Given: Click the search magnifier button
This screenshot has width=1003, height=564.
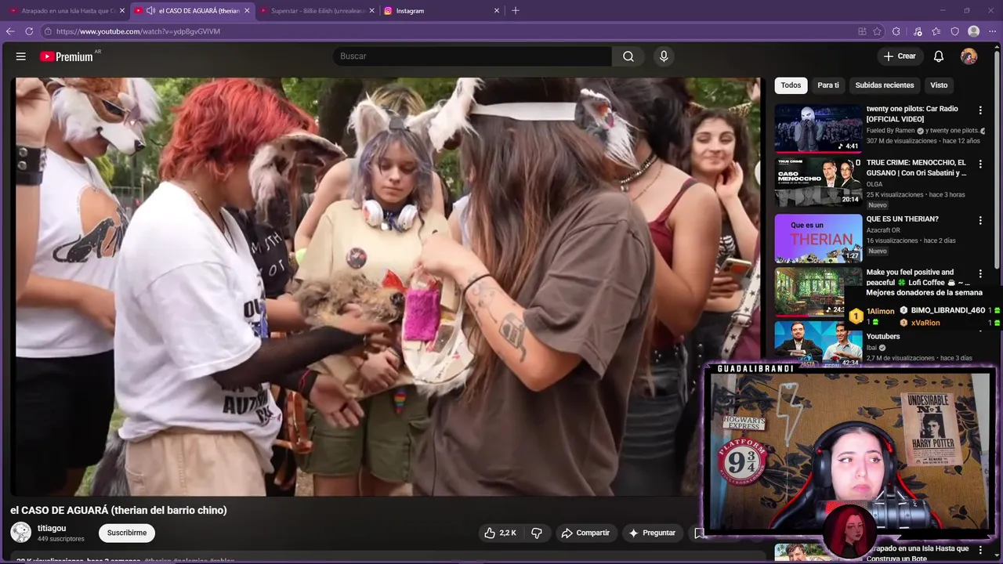Looking at the screenshot, I should pyautogui.click(x=628, y=56).
